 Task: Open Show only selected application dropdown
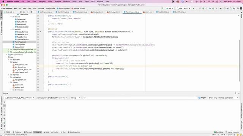(x=223, y=98)
